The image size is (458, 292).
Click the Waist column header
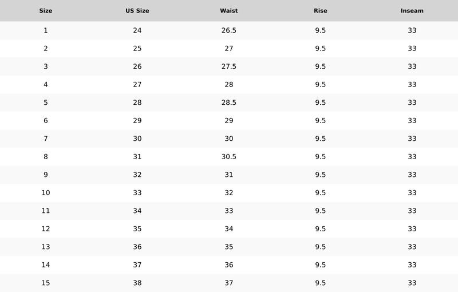pyautogui.click(x=229, y=11)
